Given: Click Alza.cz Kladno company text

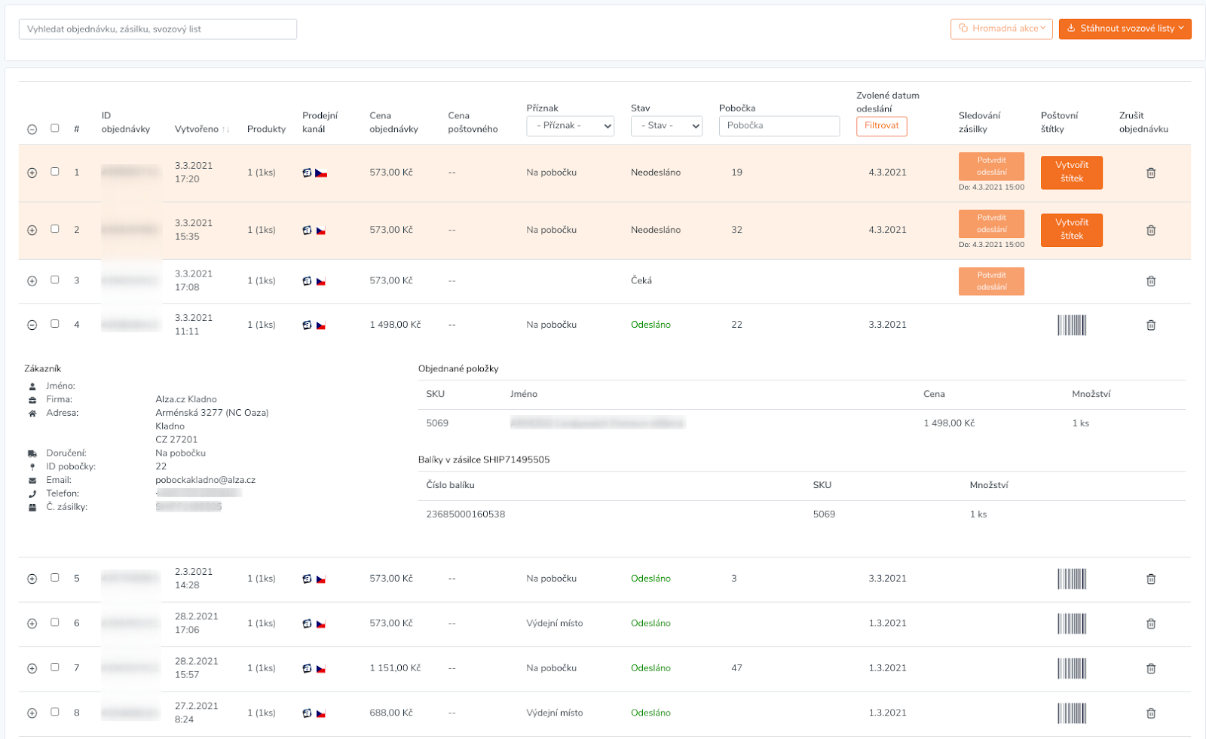Looking at the screenshot, I should point(186,399).
